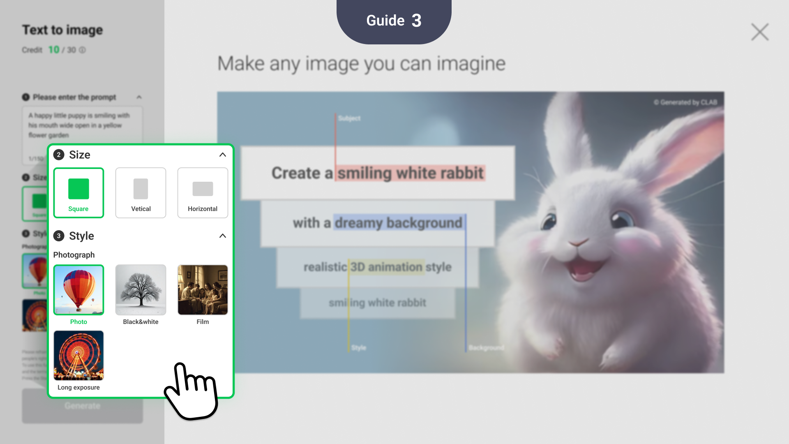Click the credit info icon

[83, 50]
